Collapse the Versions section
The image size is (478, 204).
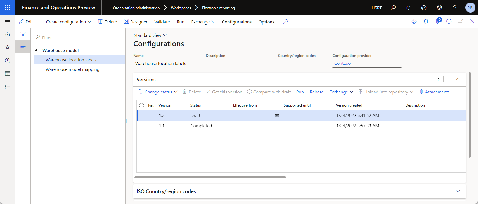tap(458, 80)
